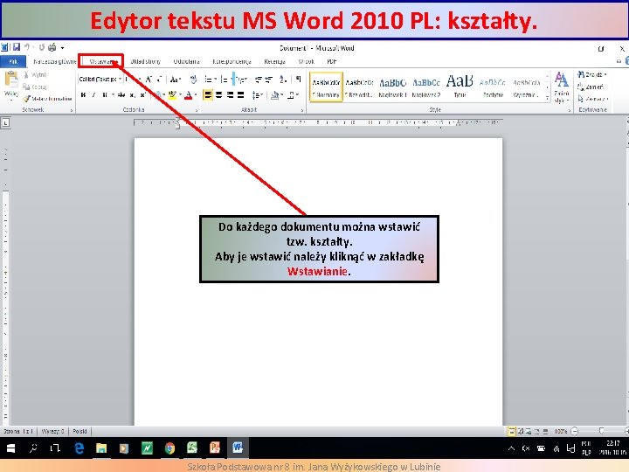Select the Normalny style thumbnail

[x=326, y=87]
